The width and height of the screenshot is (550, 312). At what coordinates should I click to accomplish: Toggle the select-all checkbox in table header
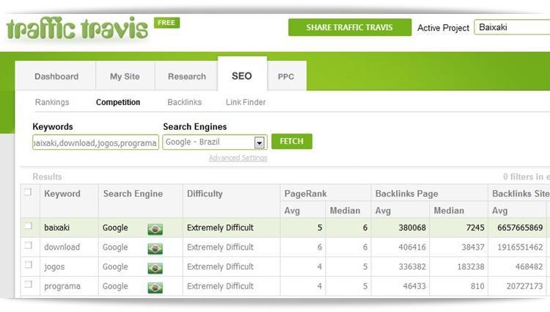point(28,192)
